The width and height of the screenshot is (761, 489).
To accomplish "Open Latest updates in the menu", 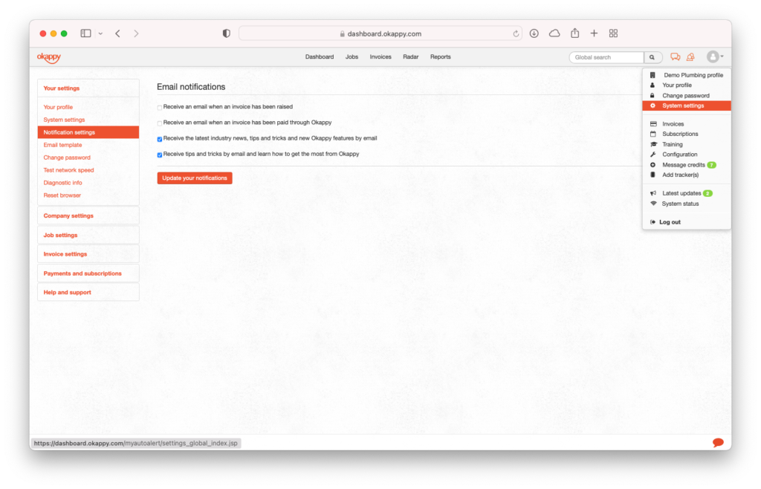I will tap(687, 193).
